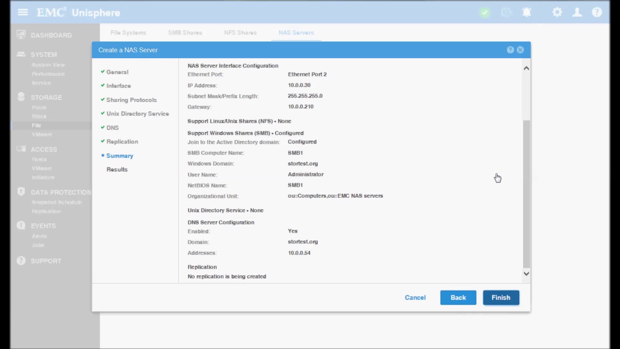The width and height of the screenshot is (620, 349).
Task: Go to the Sharing Protocols wizard step
Action: tap(131, 100)
